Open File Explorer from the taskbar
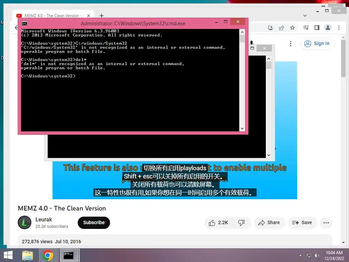This screenshot has height=262, width=349. (x=28, y=255)
